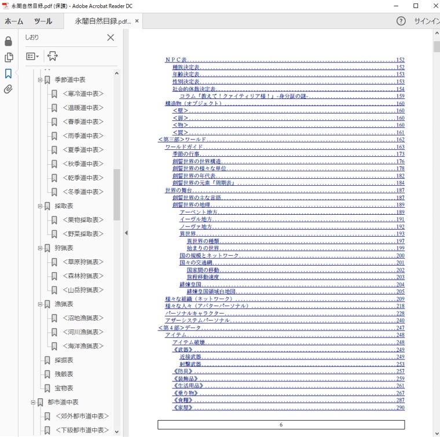Jump to the <草原狩猟表> bookmark
This screenshot has height=437, width=440.
(83, 262)
